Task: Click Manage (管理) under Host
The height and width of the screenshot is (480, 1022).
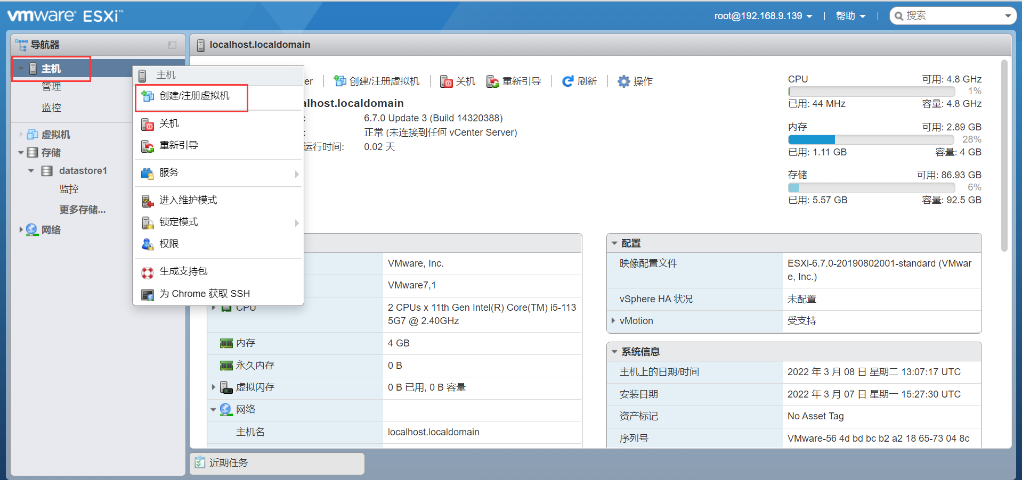Action: (x=51, y=87)
